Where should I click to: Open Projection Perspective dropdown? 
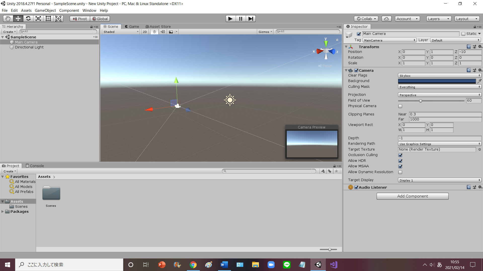coord(439,95)
